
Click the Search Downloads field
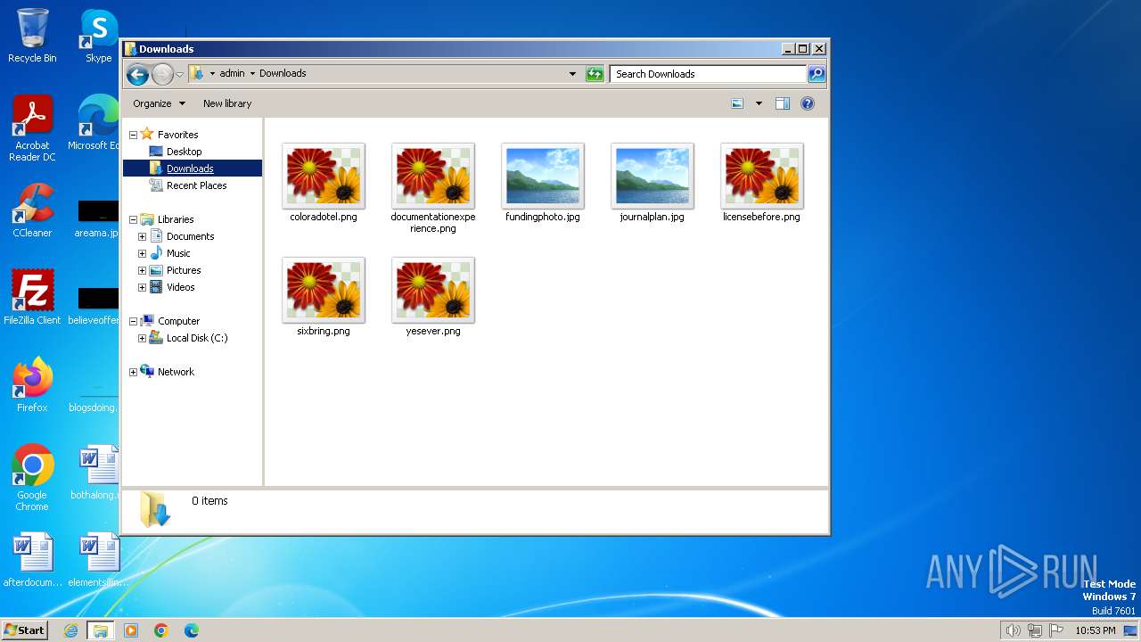point(709,74)
